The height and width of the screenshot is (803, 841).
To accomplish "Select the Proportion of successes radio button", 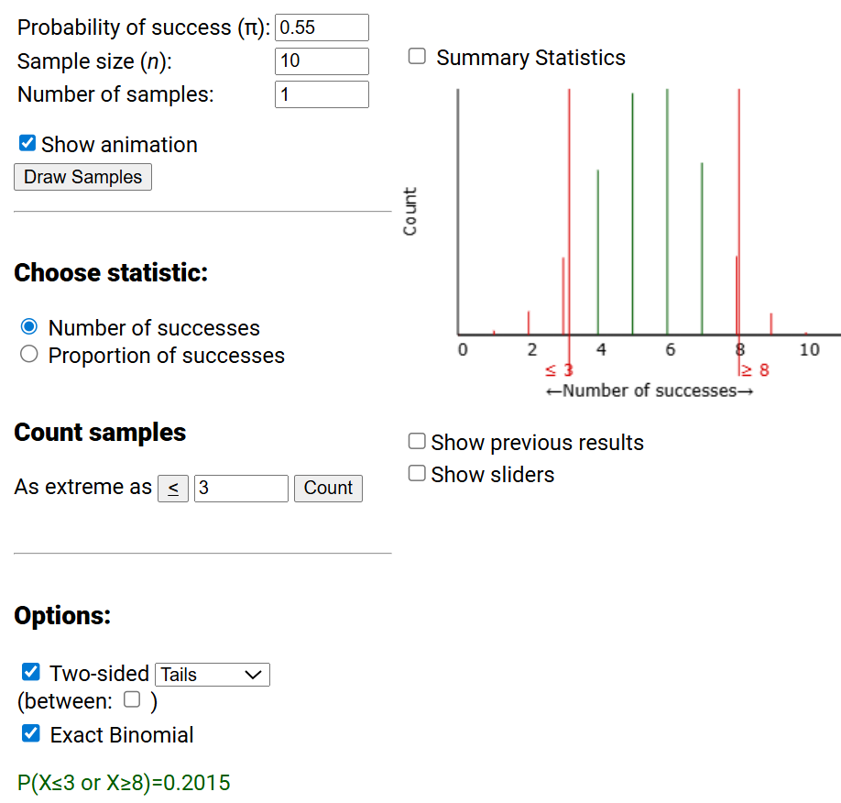I will 28,356.
